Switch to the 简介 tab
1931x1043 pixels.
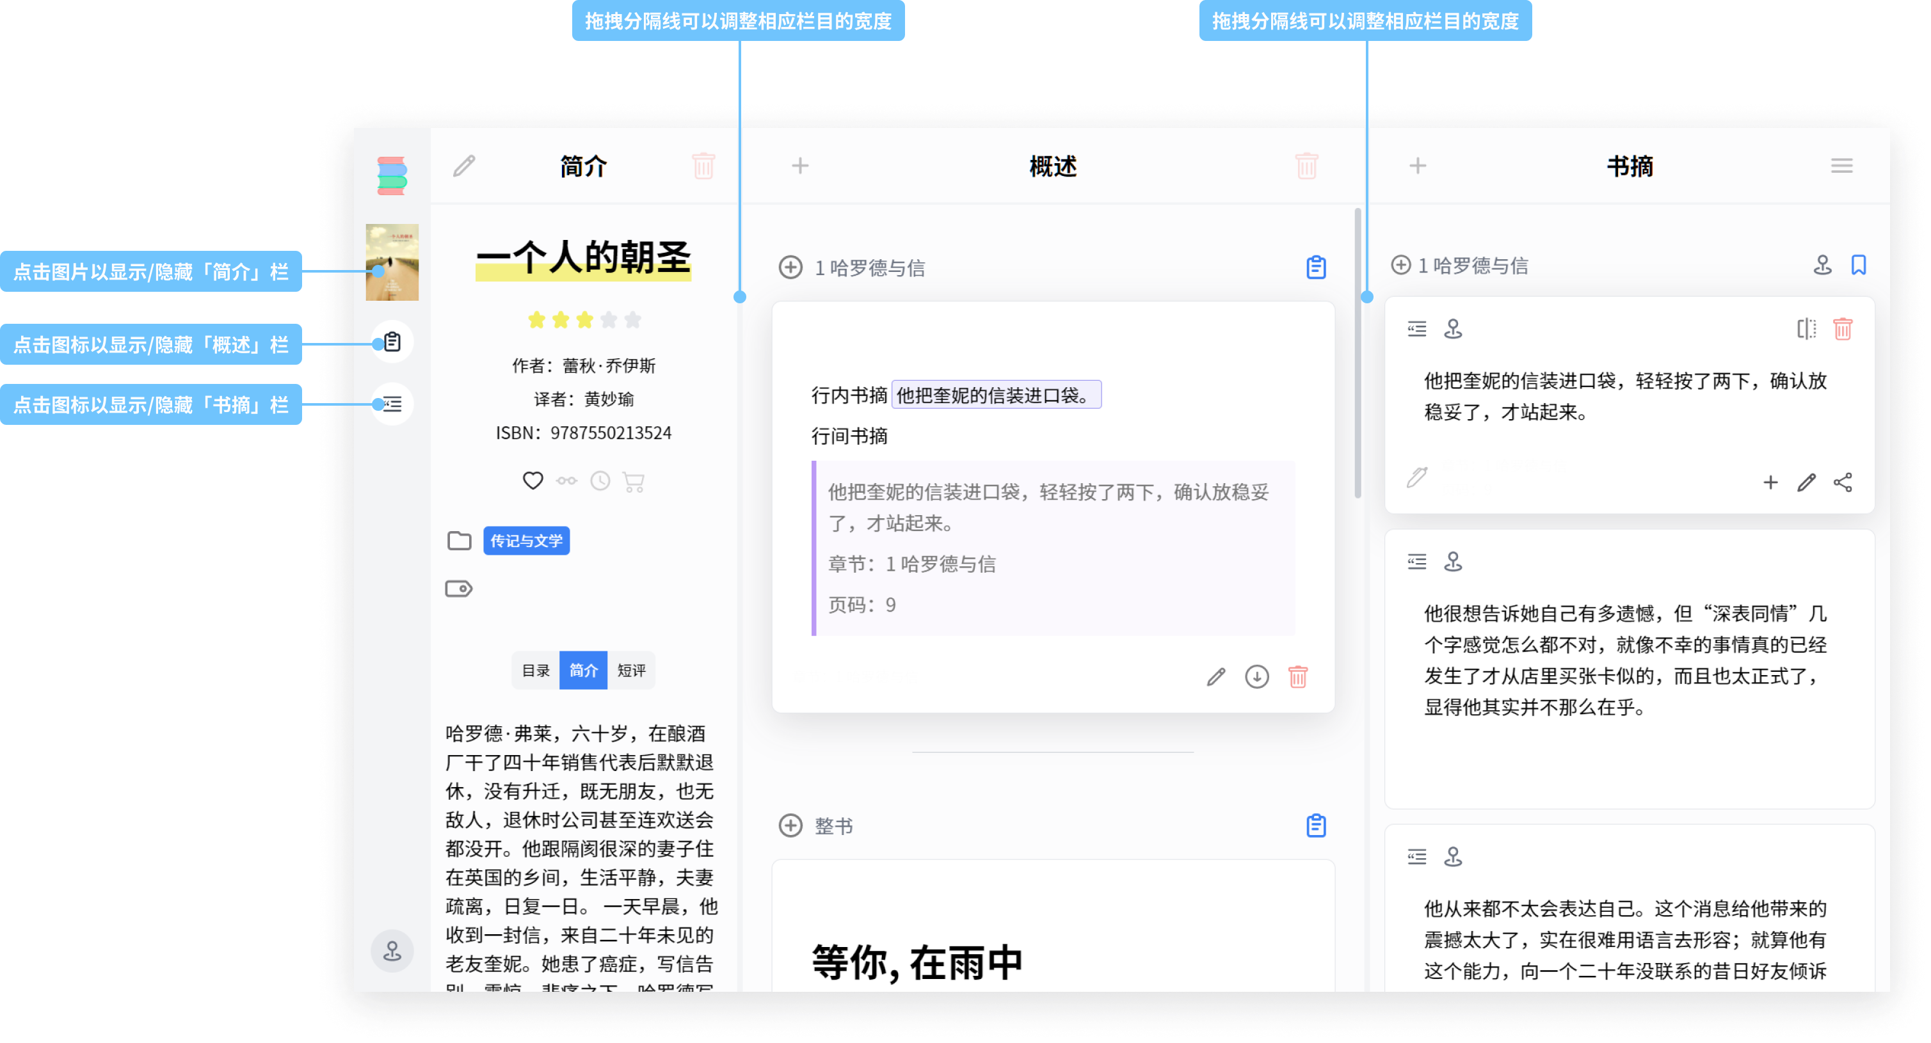click(x=583, y=671)
